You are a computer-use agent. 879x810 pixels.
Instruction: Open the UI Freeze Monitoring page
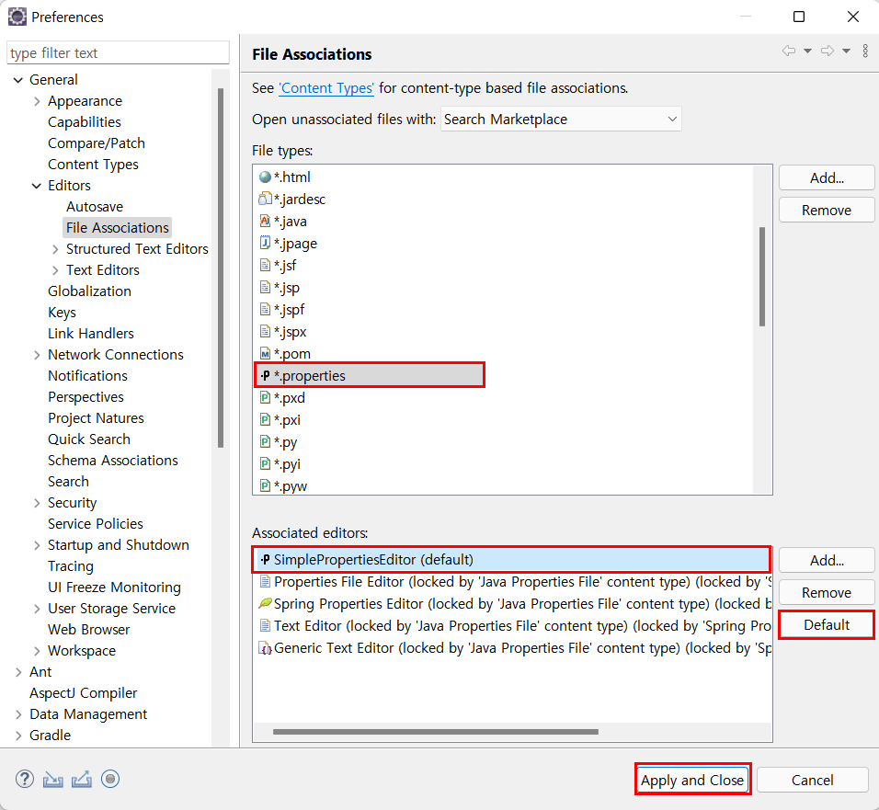tap(114, 588)
